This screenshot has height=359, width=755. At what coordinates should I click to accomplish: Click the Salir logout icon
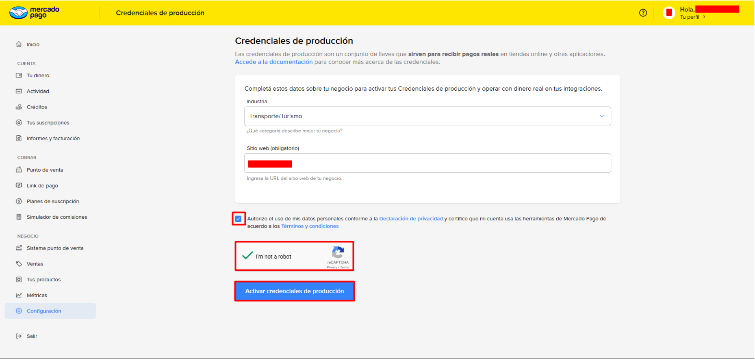click(x=19, y=336)
